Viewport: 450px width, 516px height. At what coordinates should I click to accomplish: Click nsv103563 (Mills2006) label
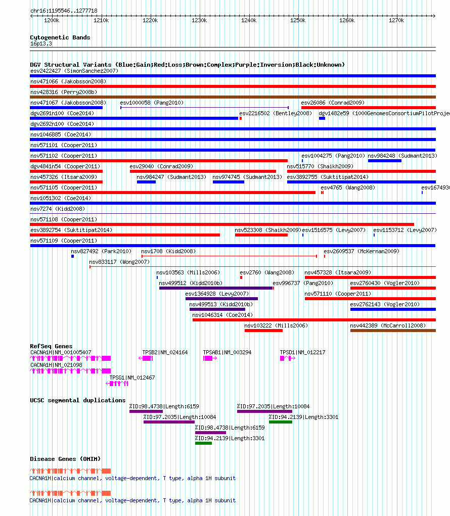[188, 272]
